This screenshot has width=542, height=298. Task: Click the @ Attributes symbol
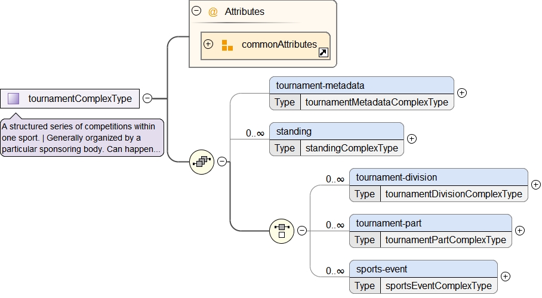pyautogui.click(x=213, y=11)
